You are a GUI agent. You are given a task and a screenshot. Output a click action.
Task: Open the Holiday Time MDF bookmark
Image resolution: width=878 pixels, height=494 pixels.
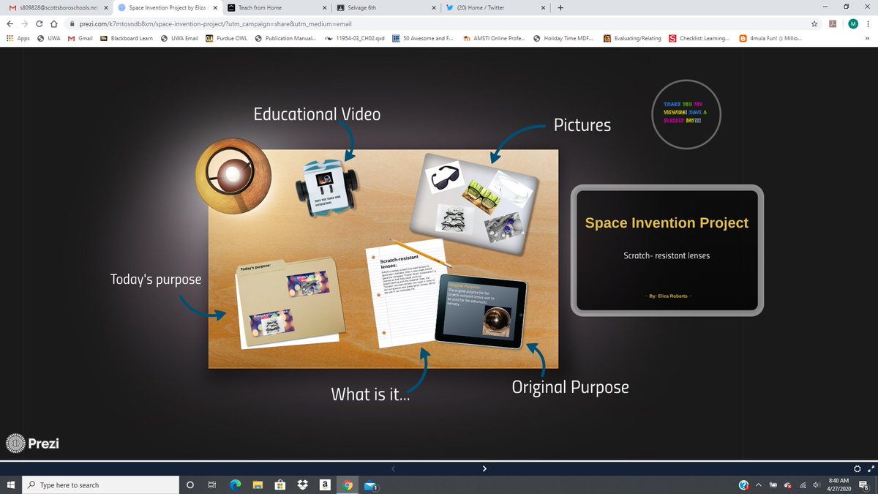[x=563, y=38]
